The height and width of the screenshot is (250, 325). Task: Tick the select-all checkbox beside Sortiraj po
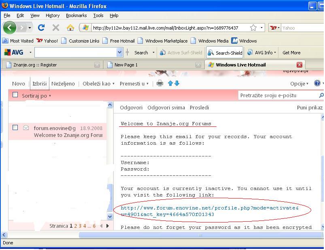(x=15, y=95)
